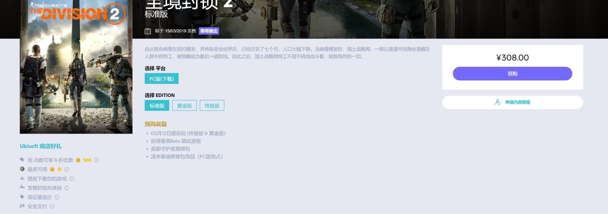Screen dimensions: 608x214
Task: Click the 即将推出 badge
Action: 209,31
